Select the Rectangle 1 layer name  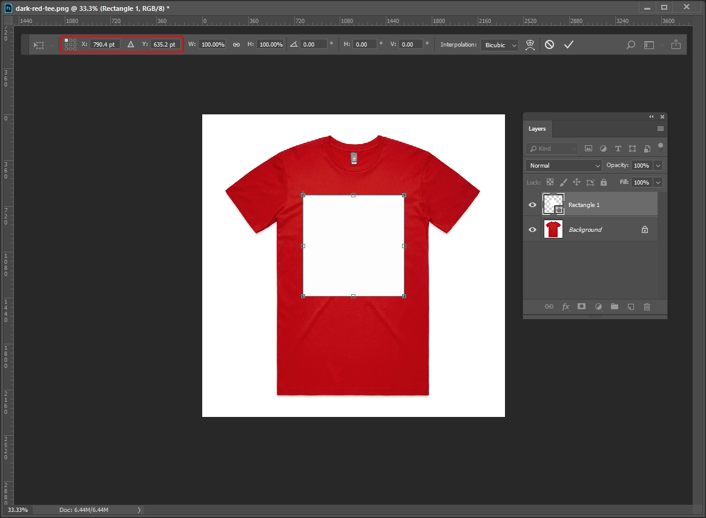point(584,205)
